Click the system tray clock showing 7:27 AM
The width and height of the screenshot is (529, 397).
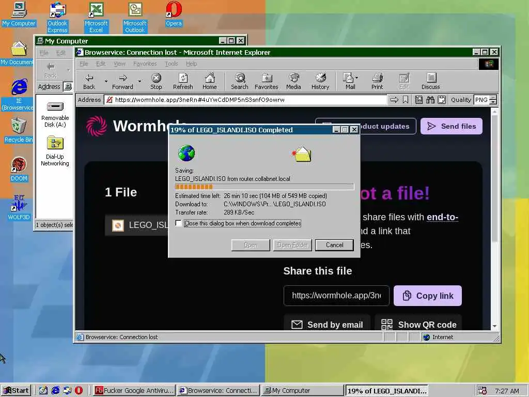pos(507,391)
